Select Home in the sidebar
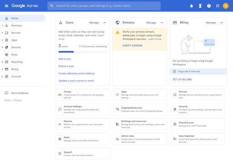The height and width of the screenshot is (165, 233). (x=22, y=18)
